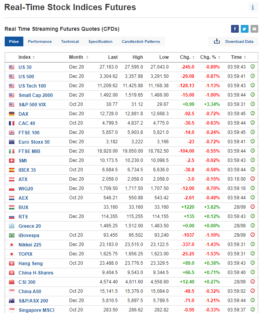This screenshot has height=313, width=261.
Task: Click the info icon beside page title
Action: [x=253, y=7]
